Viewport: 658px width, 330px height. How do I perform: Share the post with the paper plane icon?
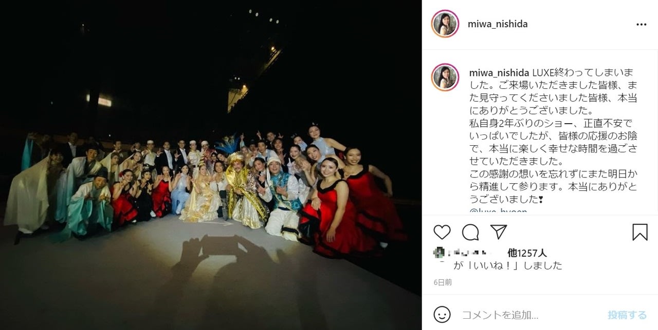click(498, 232)
